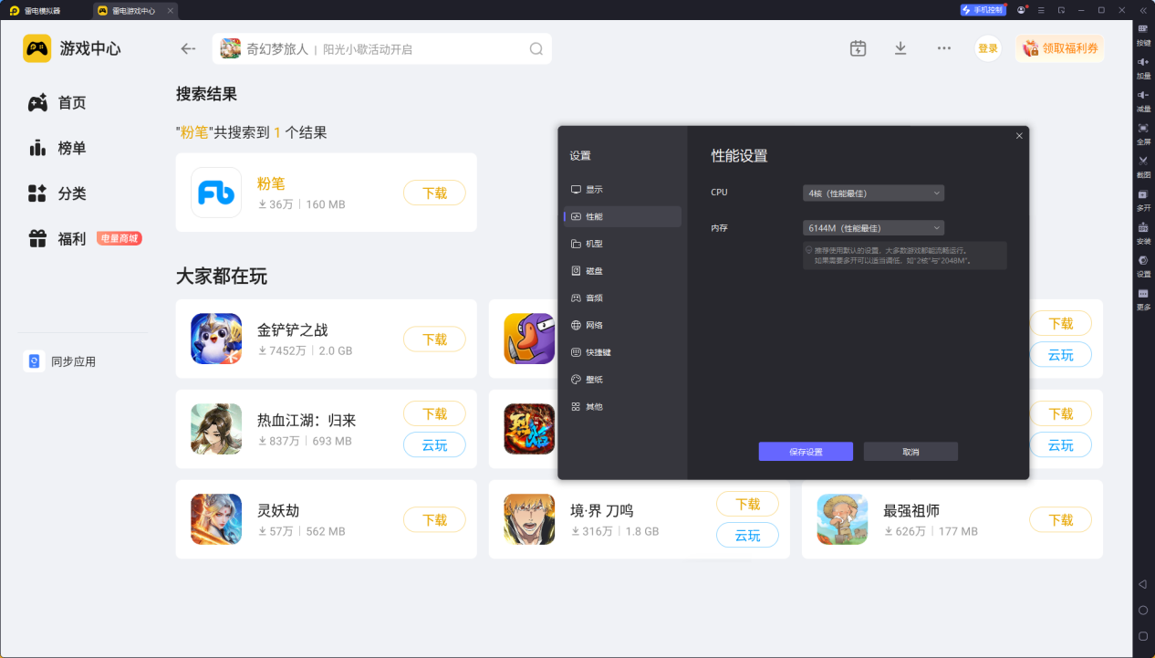
Task: Select the 性能 settings tab
Action: click(x=623, y=216)
